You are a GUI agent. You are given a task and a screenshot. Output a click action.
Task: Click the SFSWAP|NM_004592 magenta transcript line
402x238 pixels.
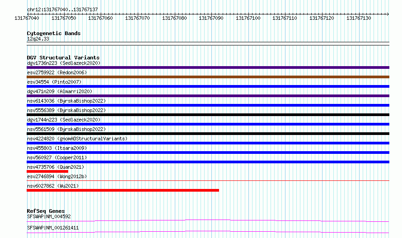(x=208, y=220)
